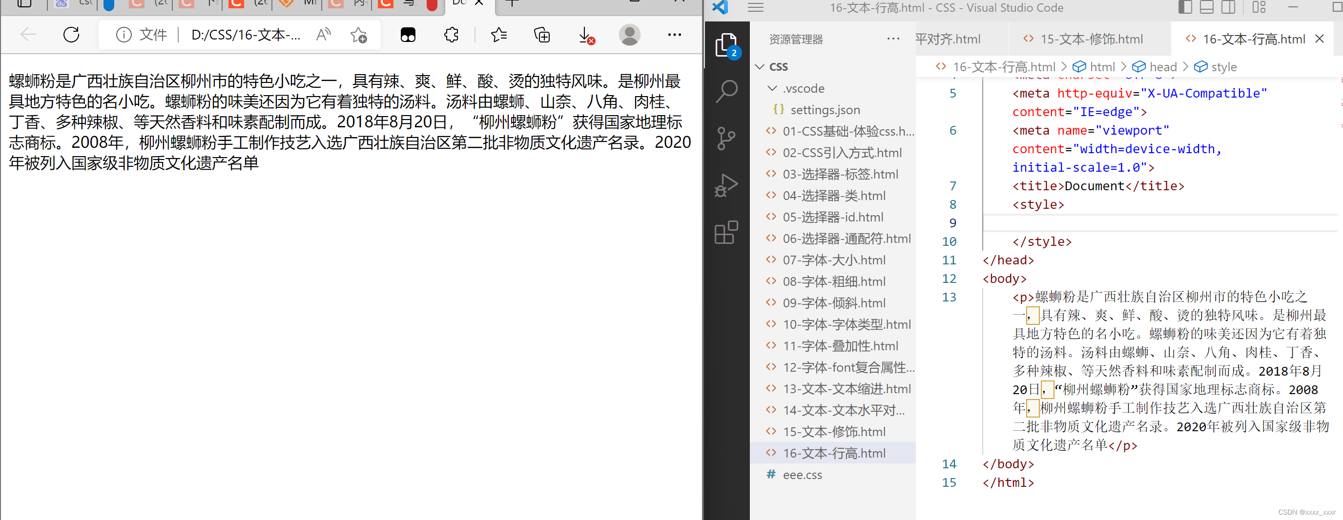Screen dimensions: 1343x520
Task: Add page to favorites star
Action: coord(359,35)
